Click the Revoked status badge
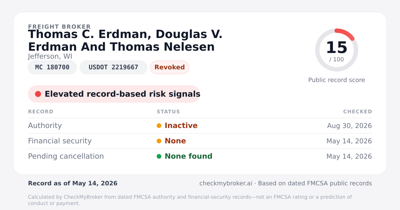This screenshot has width=400, height=210. [x=170, y=67]
